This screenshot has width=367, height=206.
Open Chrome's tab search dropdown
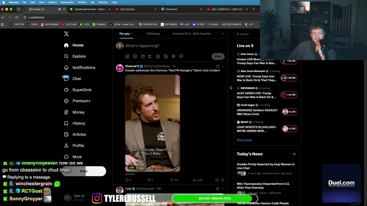19,9
